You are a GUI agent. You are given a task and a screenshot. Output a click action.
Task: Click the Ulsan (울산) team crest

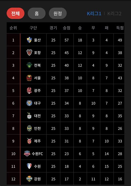point(29,40)
